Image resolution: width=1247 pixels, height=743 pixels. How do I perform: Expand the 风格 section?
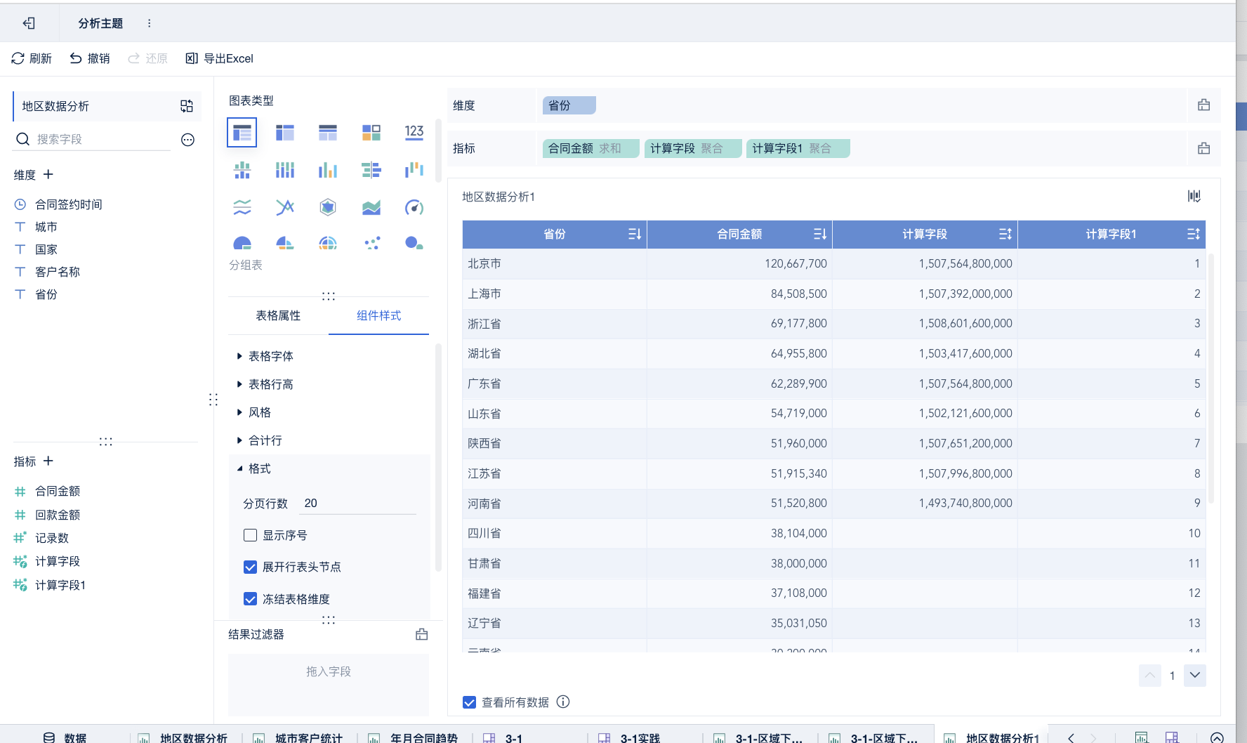(254, 412)
